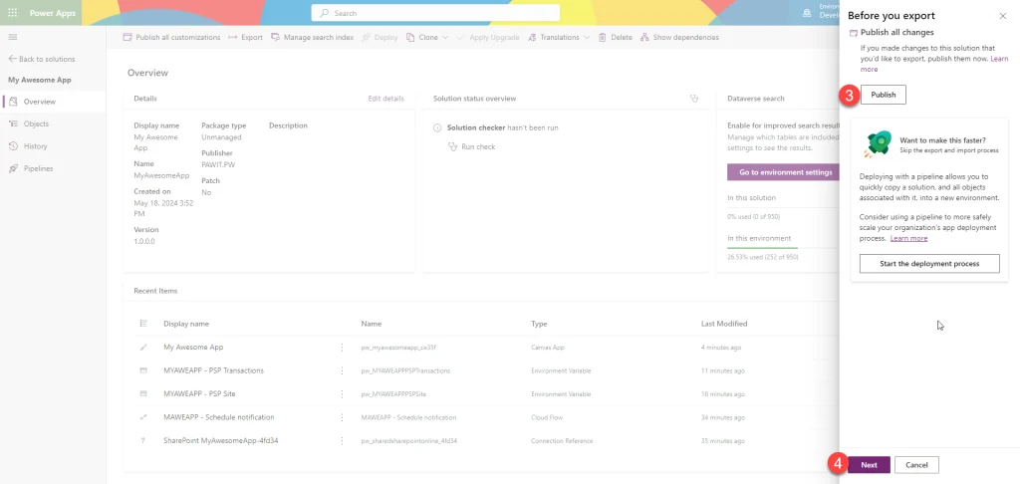Open MYAWEAPP - PSP Transactions item
Screen dimensions: 1020x484
click(x=213, y=370)
